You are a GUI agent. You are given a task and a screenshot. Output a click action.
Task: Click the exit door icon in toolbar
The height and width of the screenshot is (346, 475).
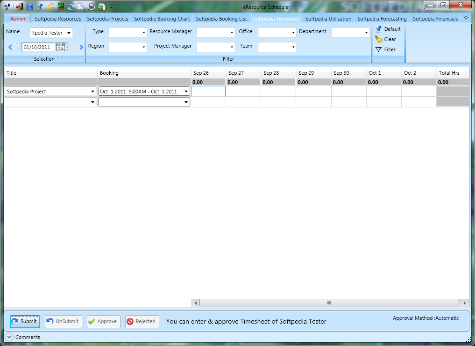(20, 7)
